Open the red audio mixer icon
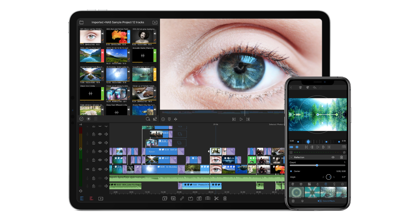 coord(91,198)
